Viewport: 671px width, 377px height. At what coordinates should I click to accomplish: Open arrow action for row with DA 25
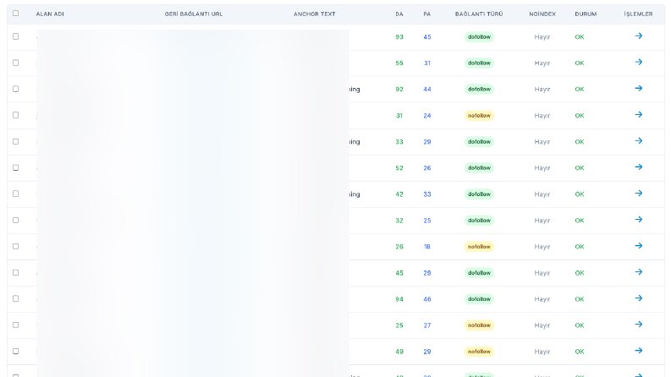click(639, 325)
